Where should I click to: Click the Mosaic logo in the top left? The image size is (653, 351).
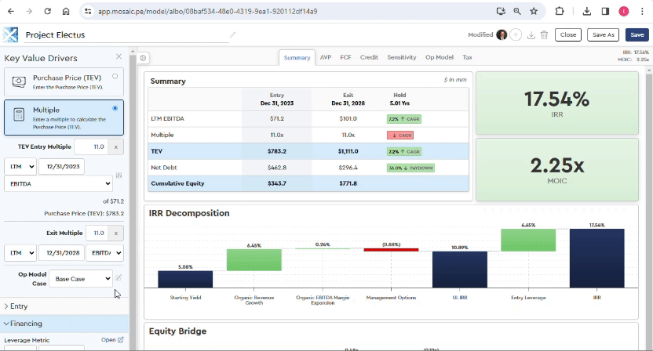[10, 35]
